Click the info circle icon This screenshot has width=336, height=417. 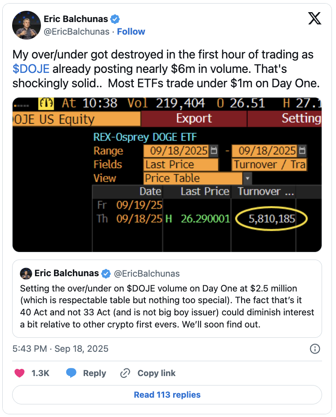pos(315,349)
